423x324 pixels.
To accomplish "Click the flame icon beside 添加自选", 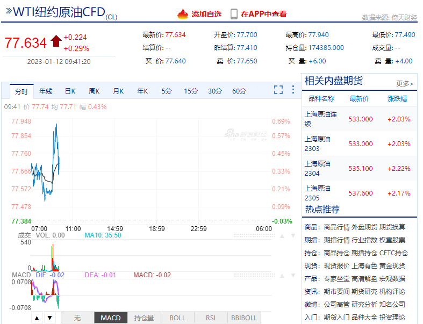I will [183, 14].
